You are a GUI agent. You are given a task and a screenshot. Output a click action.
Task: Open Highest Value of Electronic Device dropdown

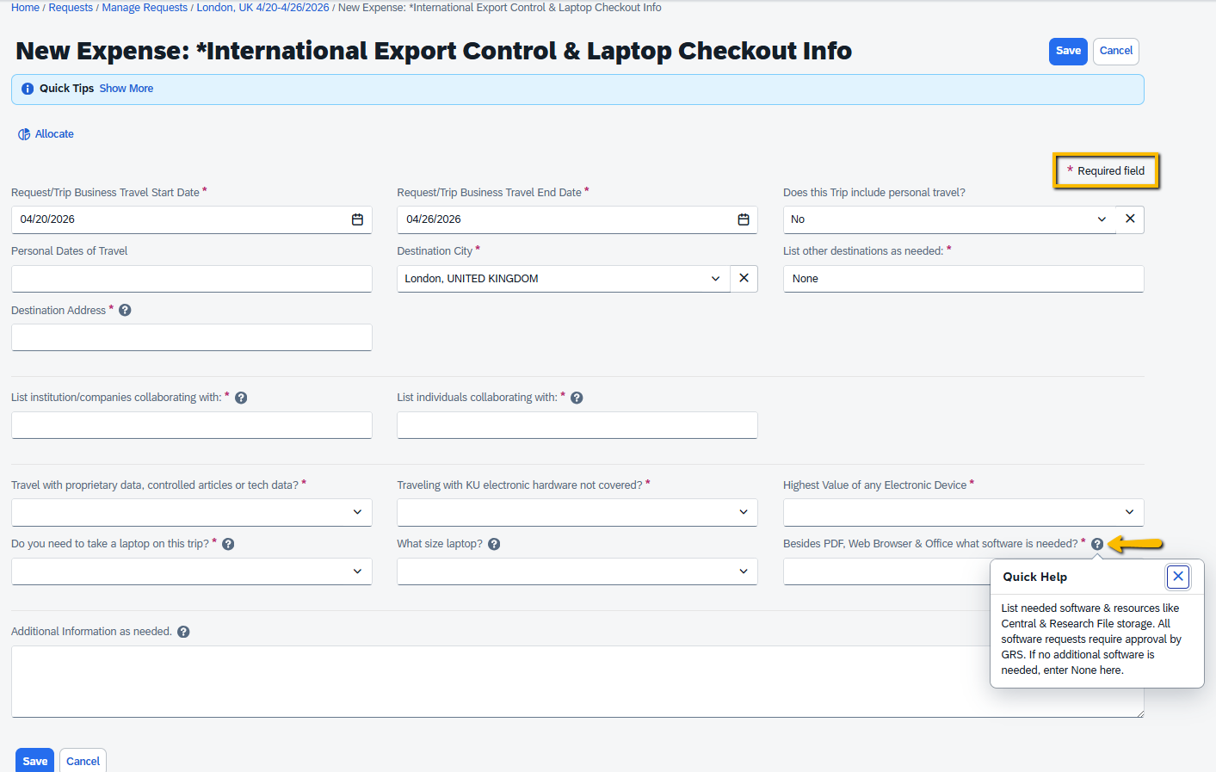click(1129, 511)
